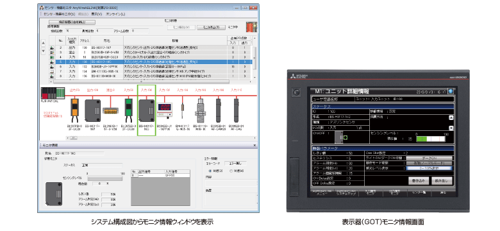Open the light-level display selector on the GOT
This screenshot has width=500, height=231.
coord(429,168)
